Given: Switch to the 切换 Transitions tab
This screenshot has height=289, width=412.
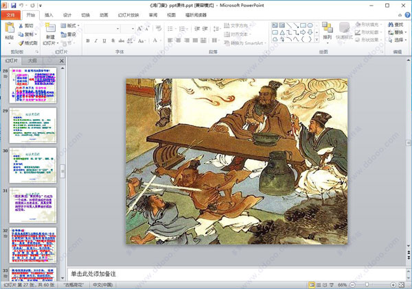Looking at the screenshot, I should [85, 15].
